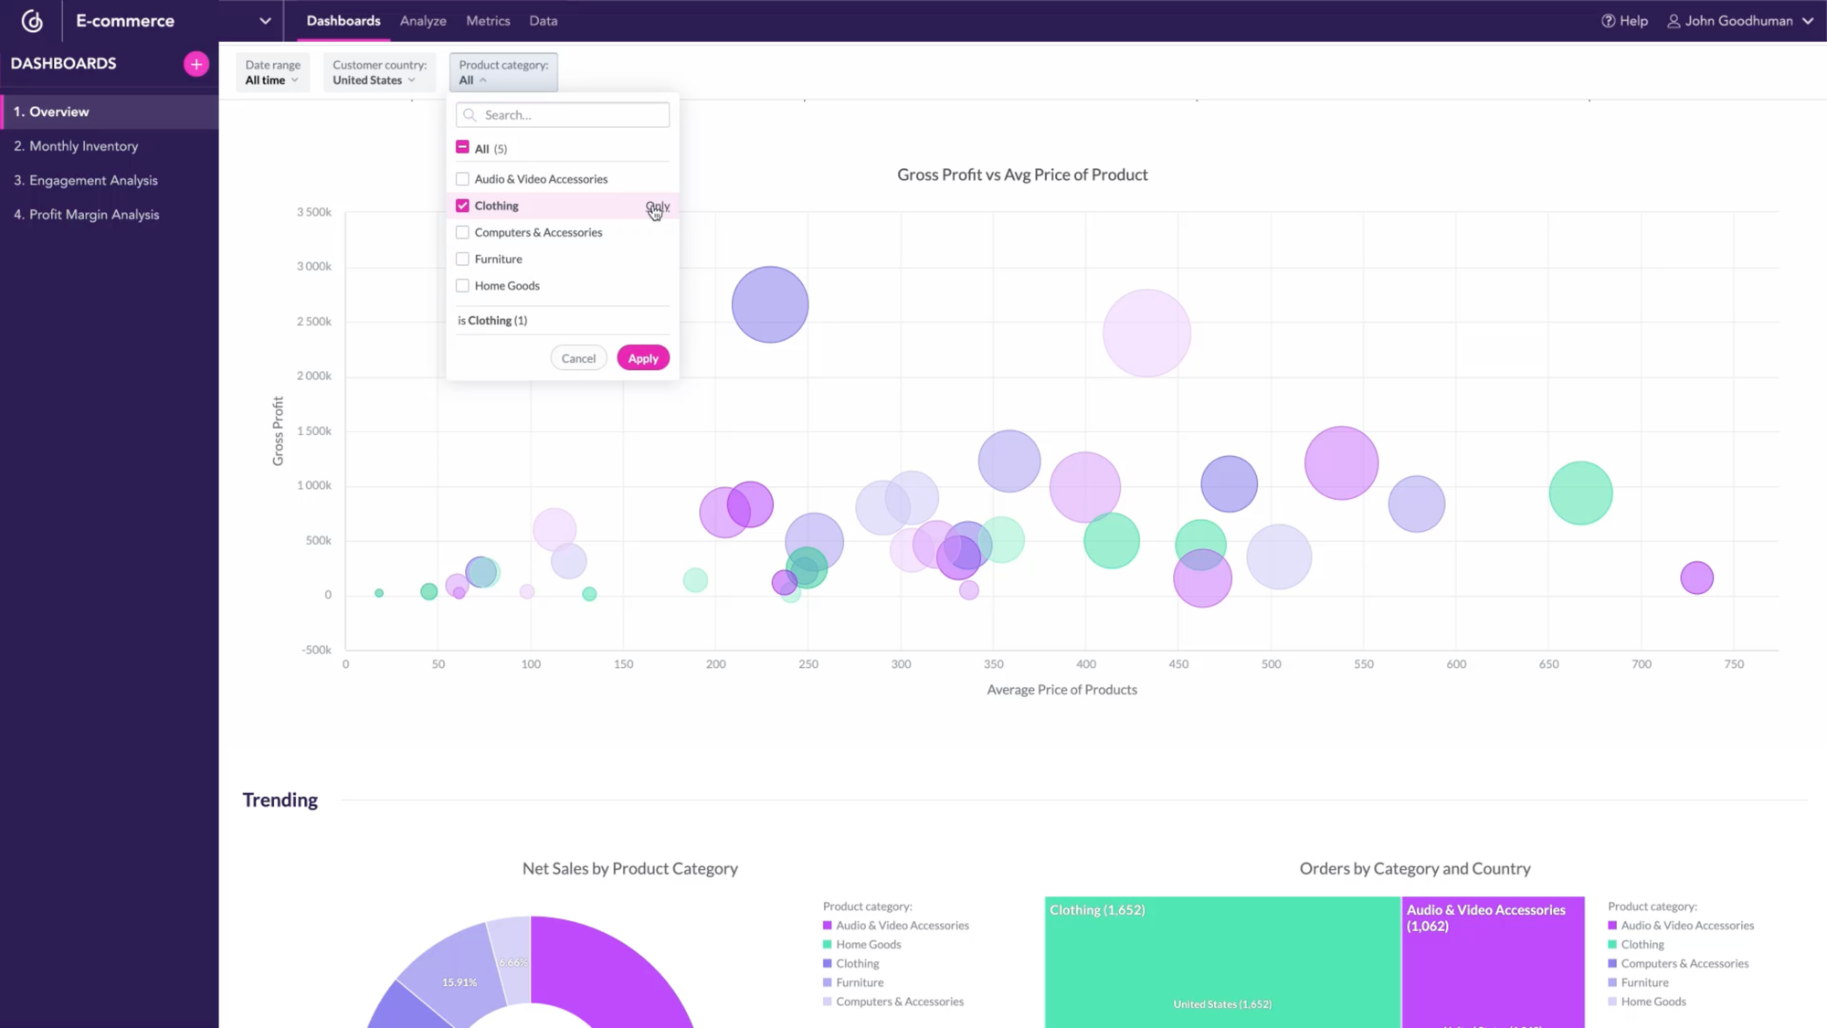Open Customer country filter dropdown
The width and height of the screenshot is (1827, 1028).
379,72
